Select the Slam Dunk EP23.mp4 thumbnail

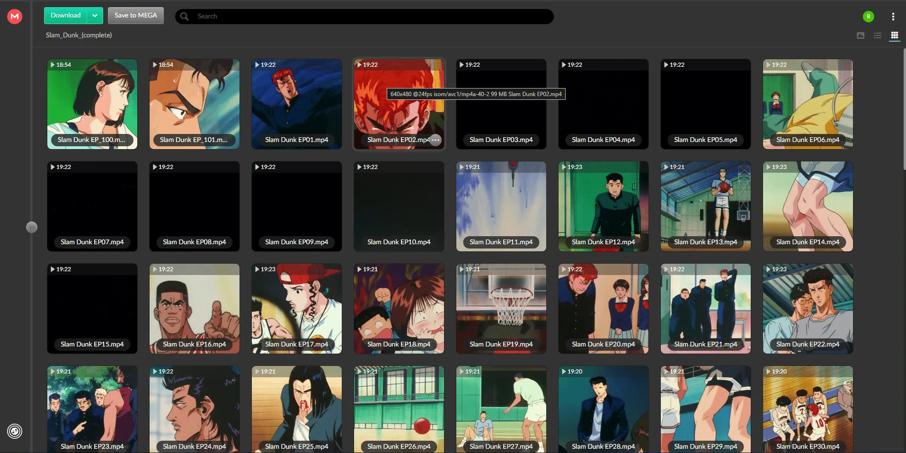[x=92, y=409]
